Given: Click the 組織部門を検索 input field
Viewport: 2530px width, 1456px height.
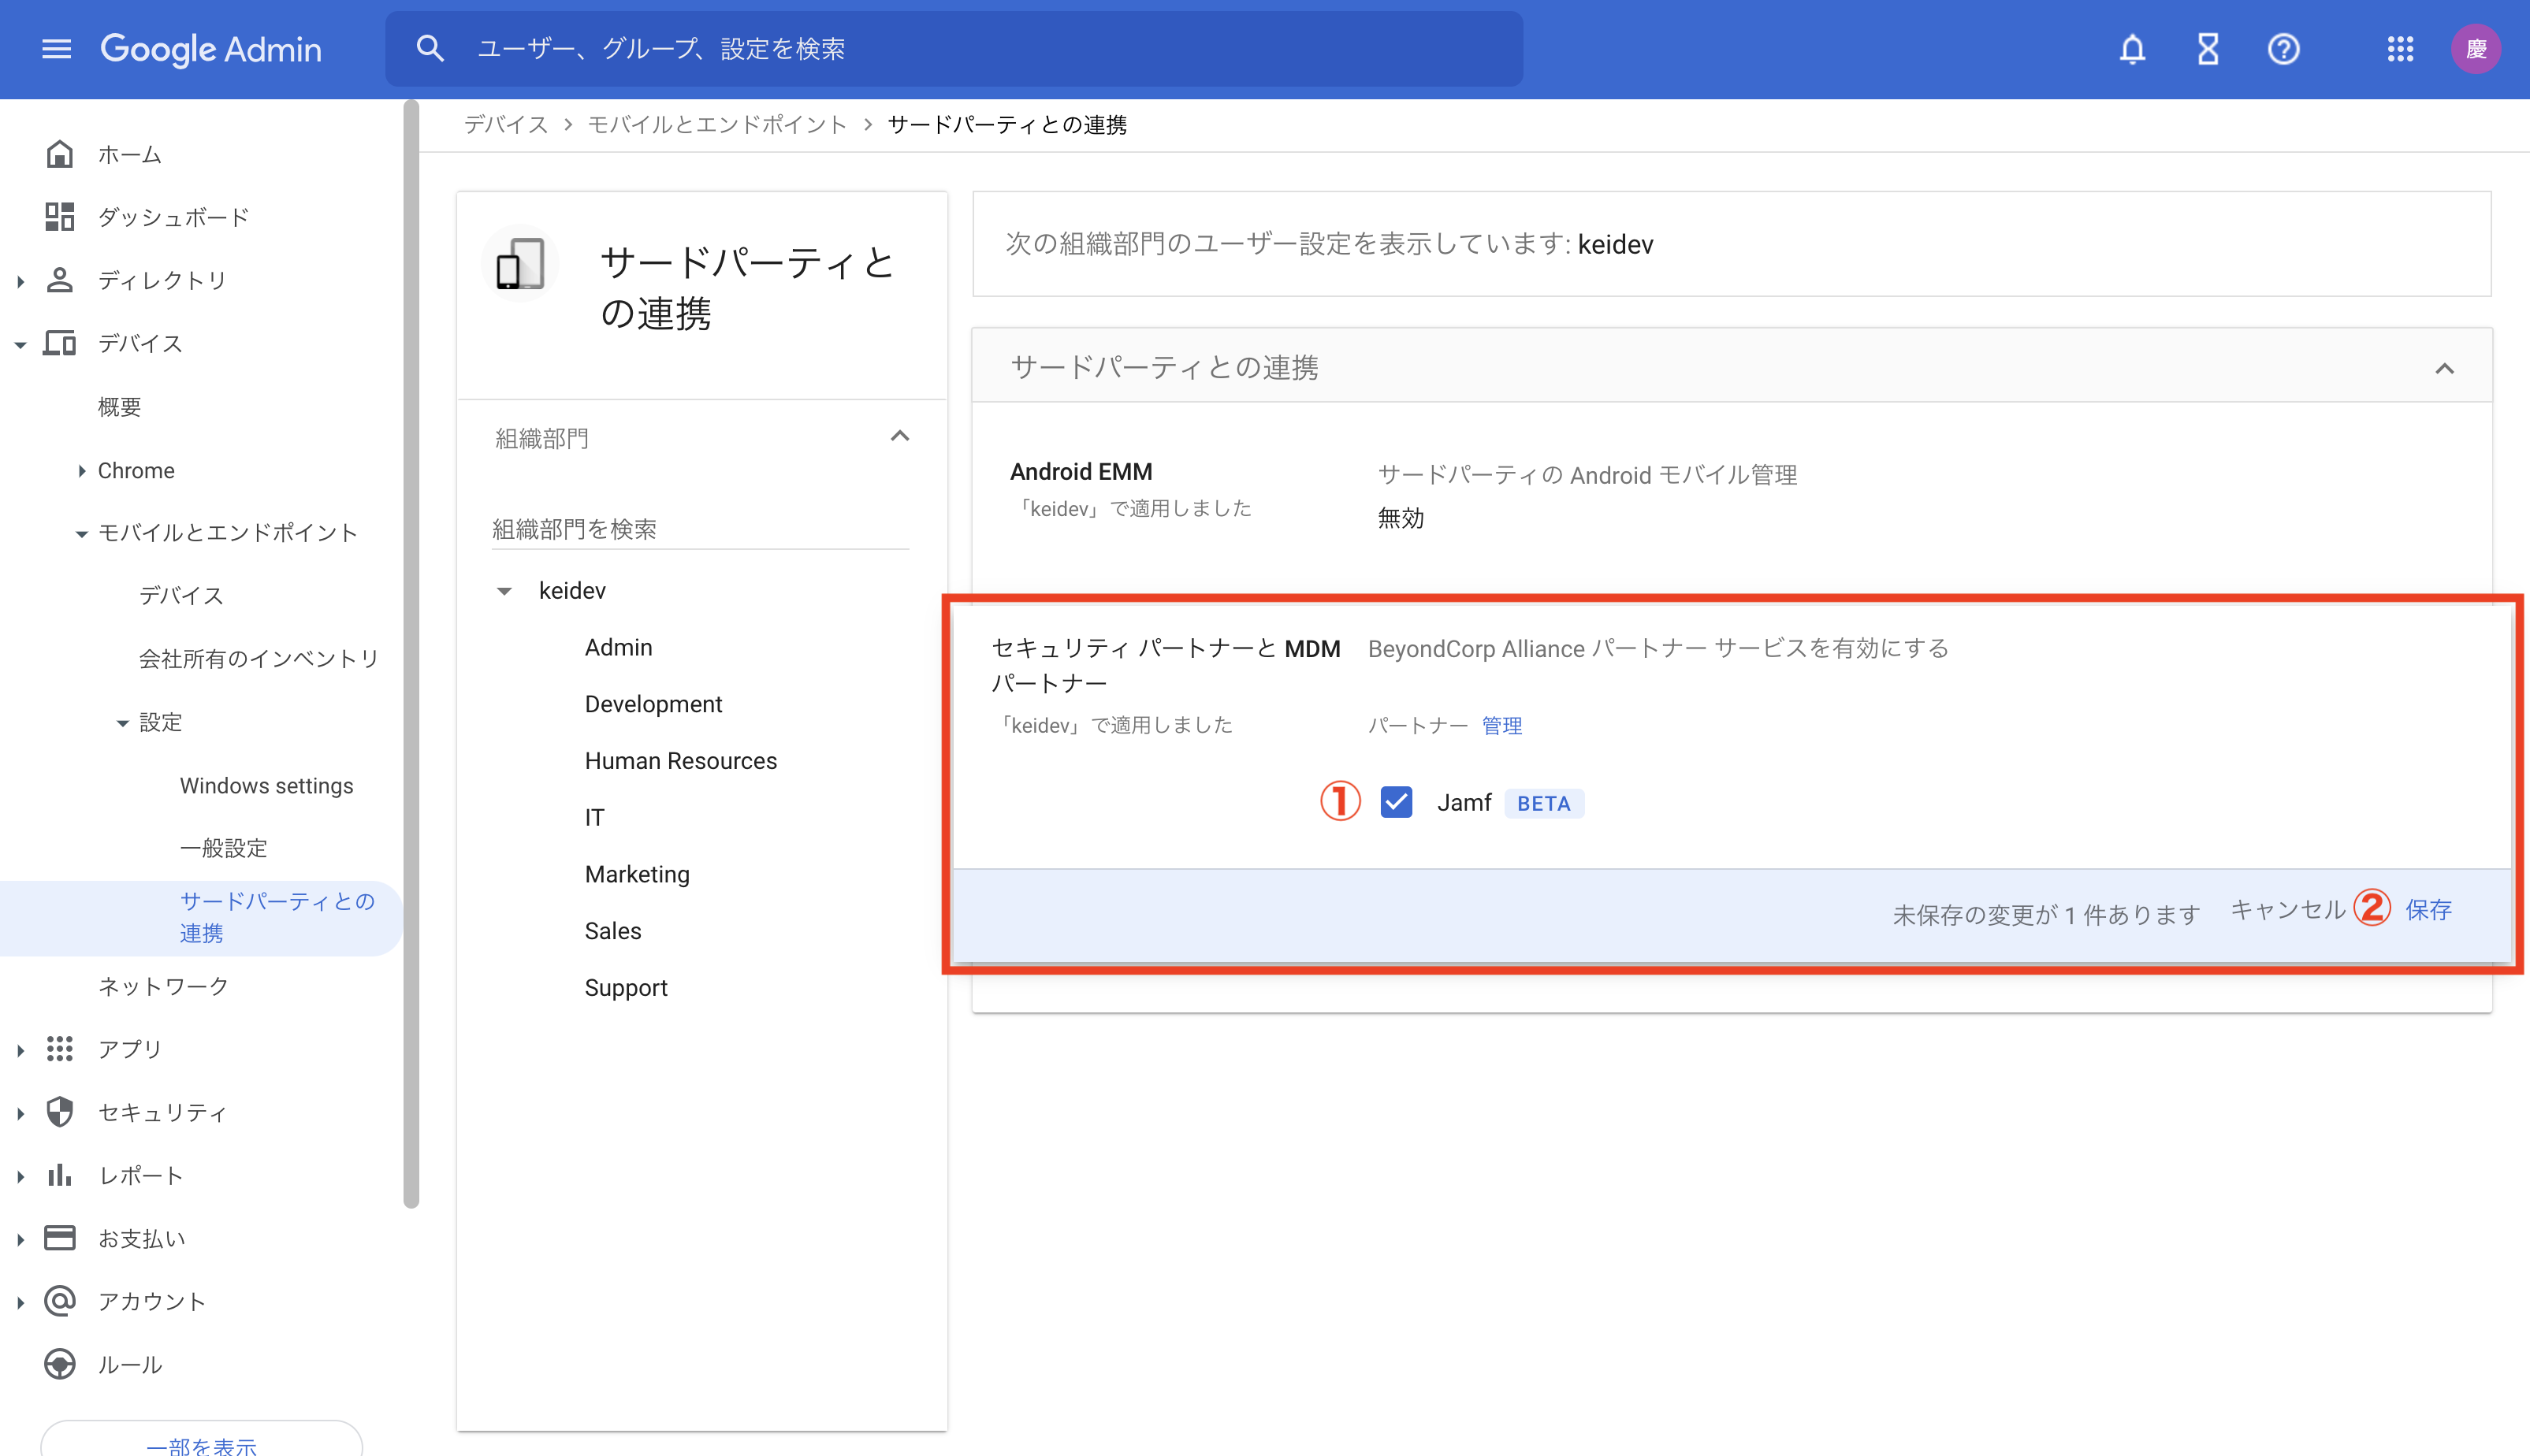Looking at the screenshot, I should click(699, 529).
